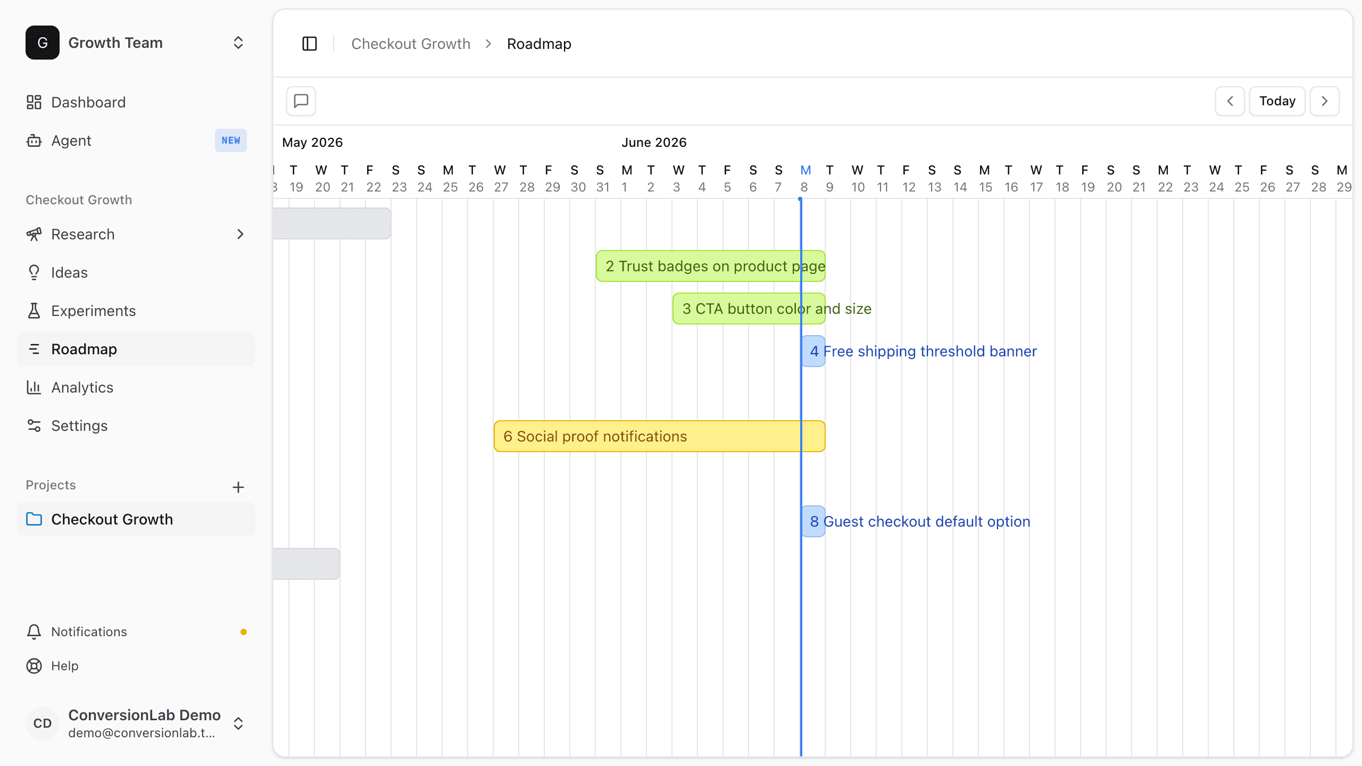Add a new project with plus icon
This screenshot has width=1362, height=766.
point(238,487)
